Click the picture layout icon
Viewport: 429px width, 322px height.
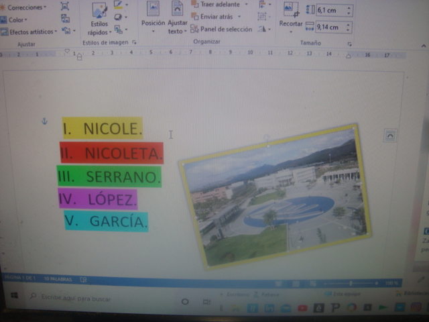(x=118, y=29)
